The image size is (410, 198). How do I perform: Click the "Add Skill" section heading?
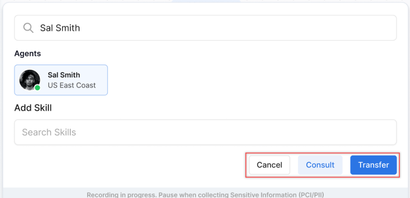(33, 108)
